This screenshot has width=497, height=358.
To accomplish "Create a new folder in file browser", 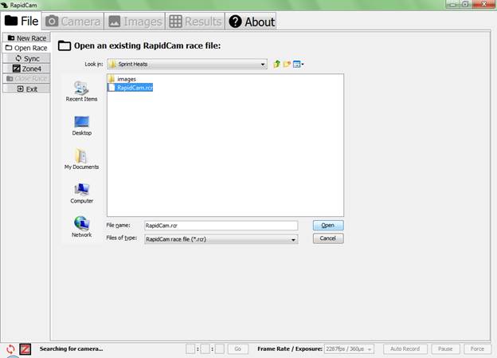I will [287, 64].
